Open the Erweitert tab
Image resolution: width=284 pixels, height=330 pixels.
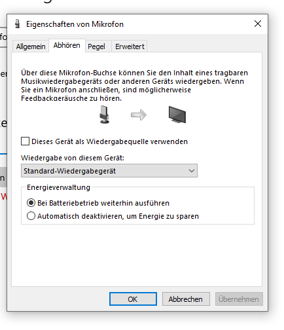pyautogui.click(x=130, y=46)
